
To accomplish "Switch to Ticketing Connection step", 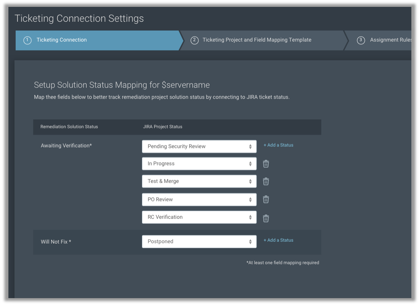I will coord(62,40).
